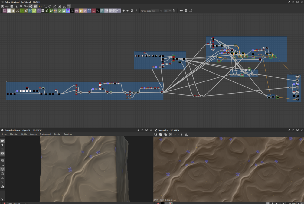Click the snap nodes to grid icon
This screenshot has width=304, height=204.
[191, 11]
